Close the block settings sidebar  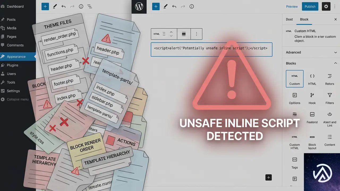tap(335, 19)
